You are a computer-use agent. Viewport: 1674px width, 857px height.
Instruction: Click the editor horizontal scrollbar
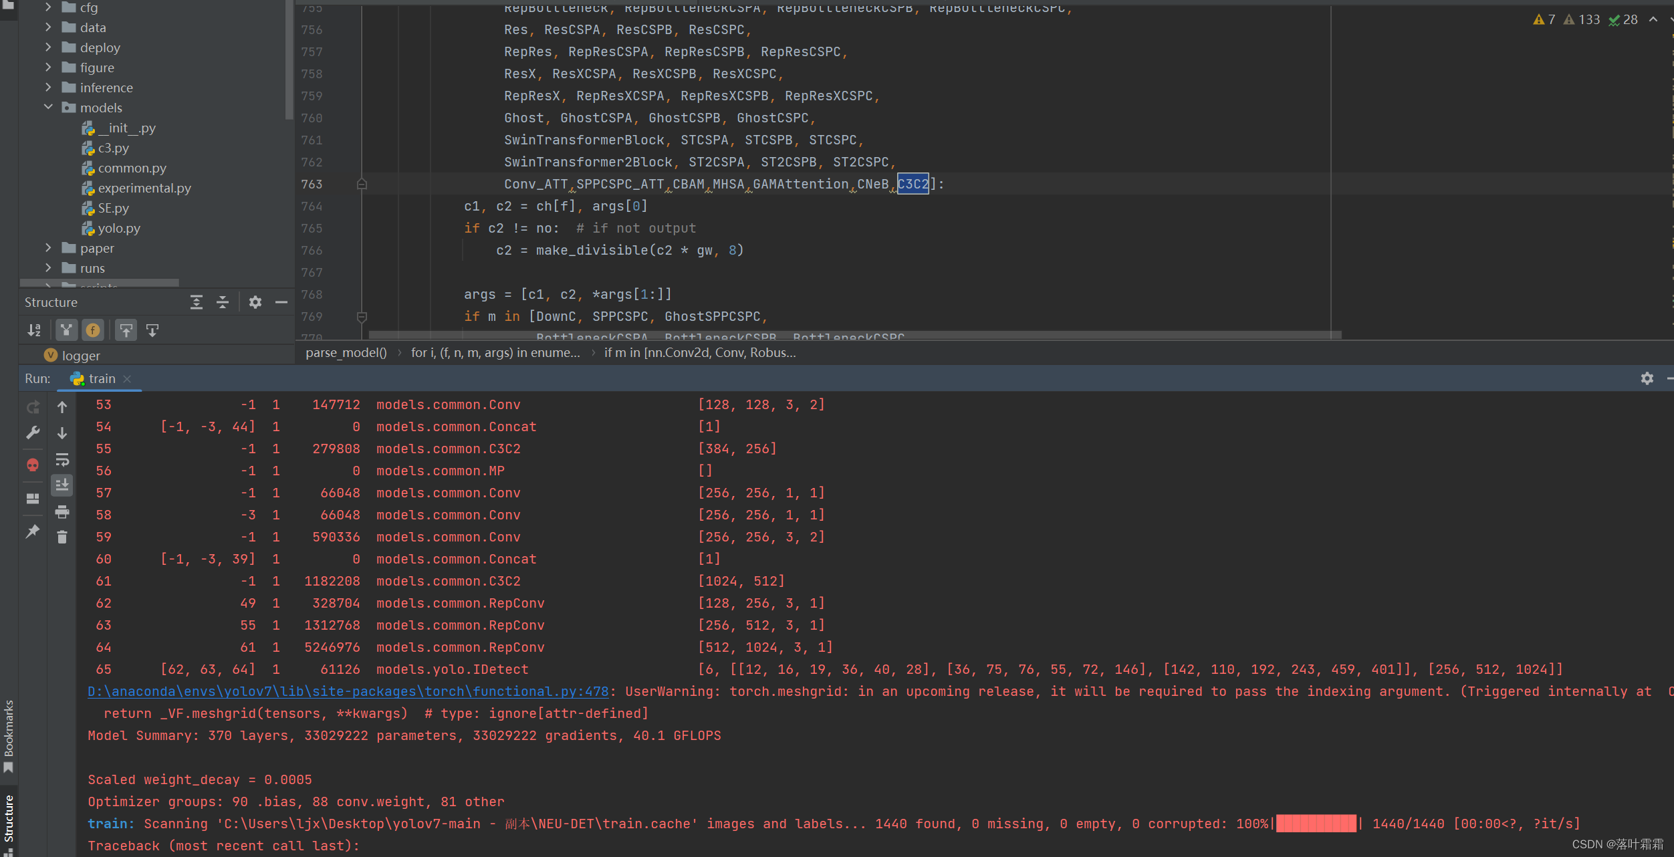[855, 335]
